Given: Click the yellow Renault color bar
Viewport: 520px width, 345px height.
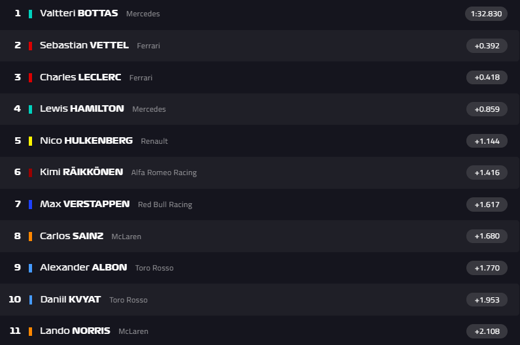Looking at the screenshot, I should [30, 140].
